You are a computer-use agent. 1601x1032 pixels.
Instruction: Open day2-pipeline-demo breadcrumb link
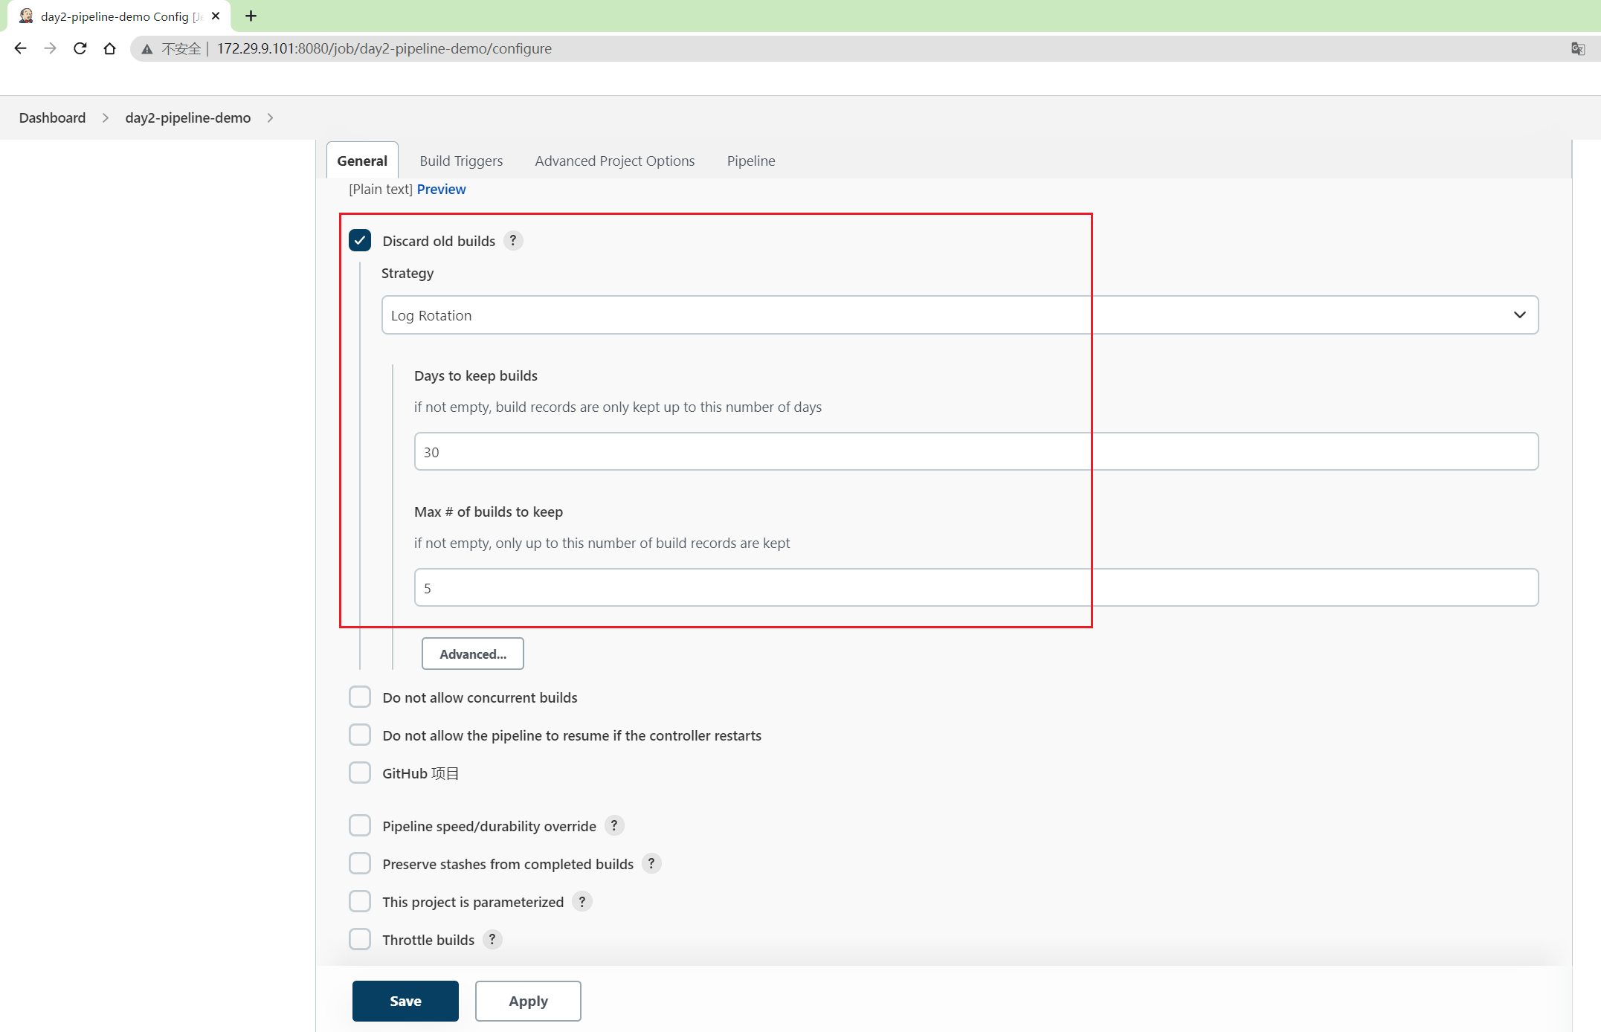click(x=188, y=117)
